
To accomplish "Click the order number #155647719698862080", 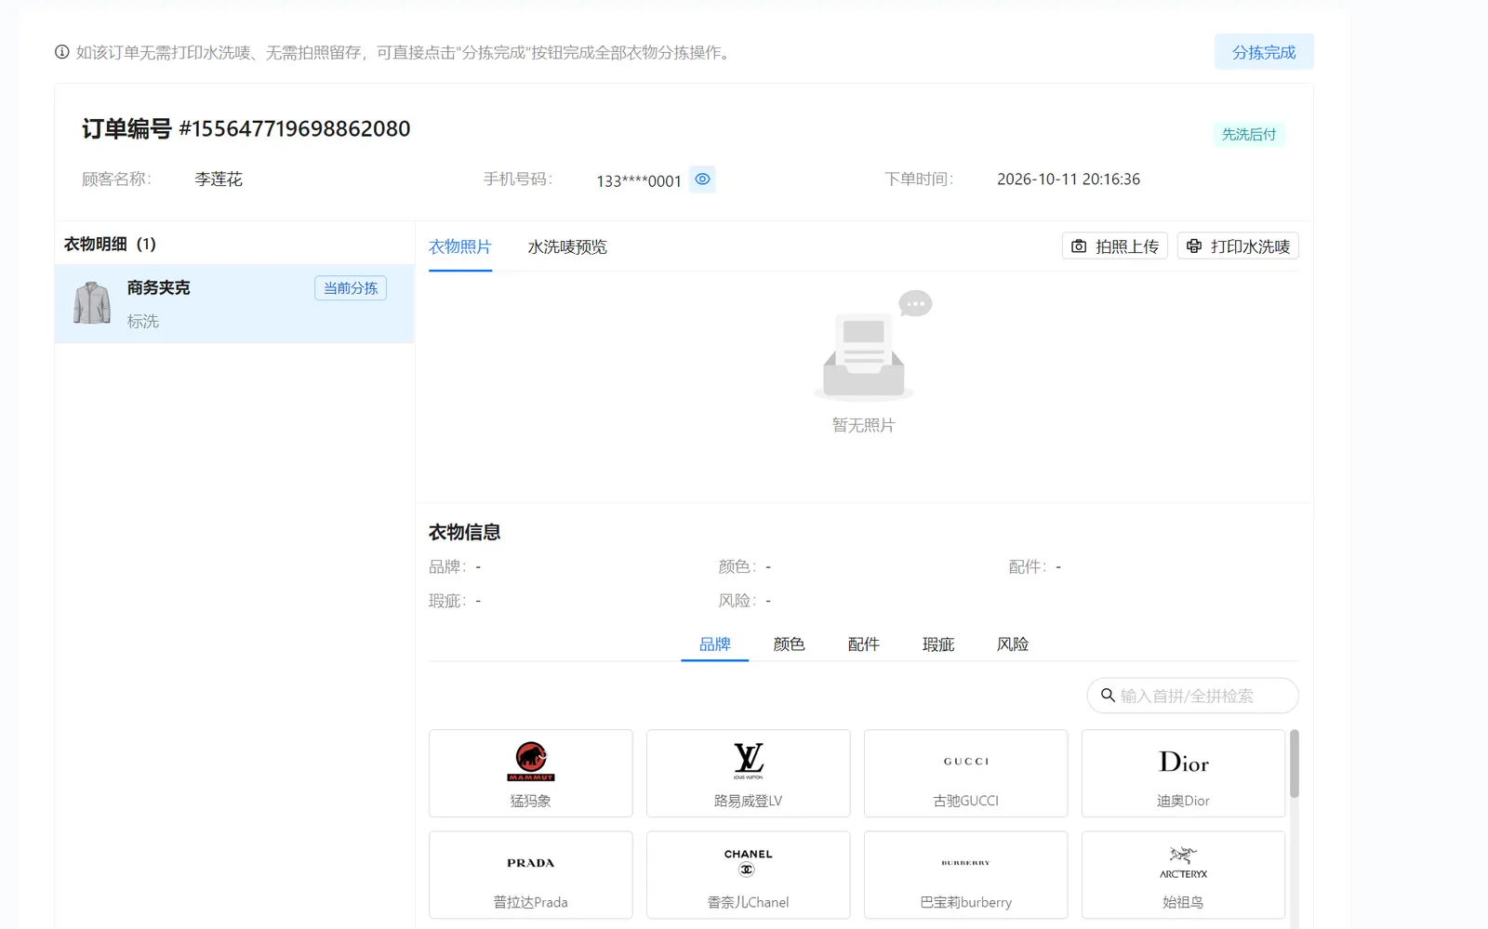I will point(295,128).
